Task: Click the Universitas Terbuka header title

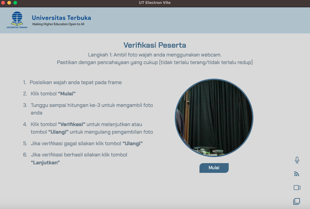Action: click(61, 18)
